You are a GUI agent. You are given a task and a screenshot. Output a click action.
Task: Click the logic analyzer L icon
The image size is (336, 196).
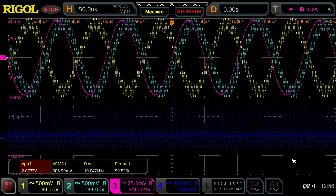207,186
